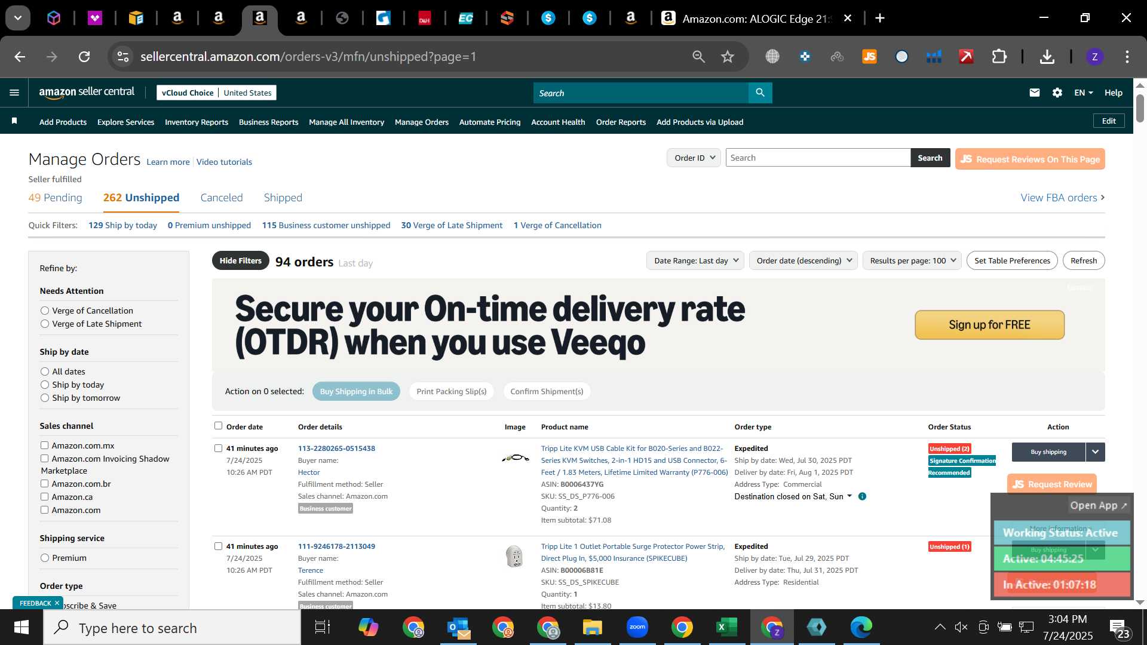Image resolution: width=1147 pixels, height=645 pixels.
Task: Check the Amazon.ca sales channel
Action: coord(44,496)
